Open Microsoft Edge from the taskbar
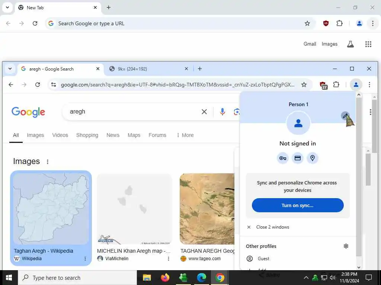This screenshot has width=381, height=285. 201,278
